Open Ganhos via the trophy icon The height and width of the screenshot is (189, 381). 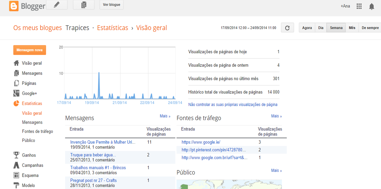[x=16, y=155]
